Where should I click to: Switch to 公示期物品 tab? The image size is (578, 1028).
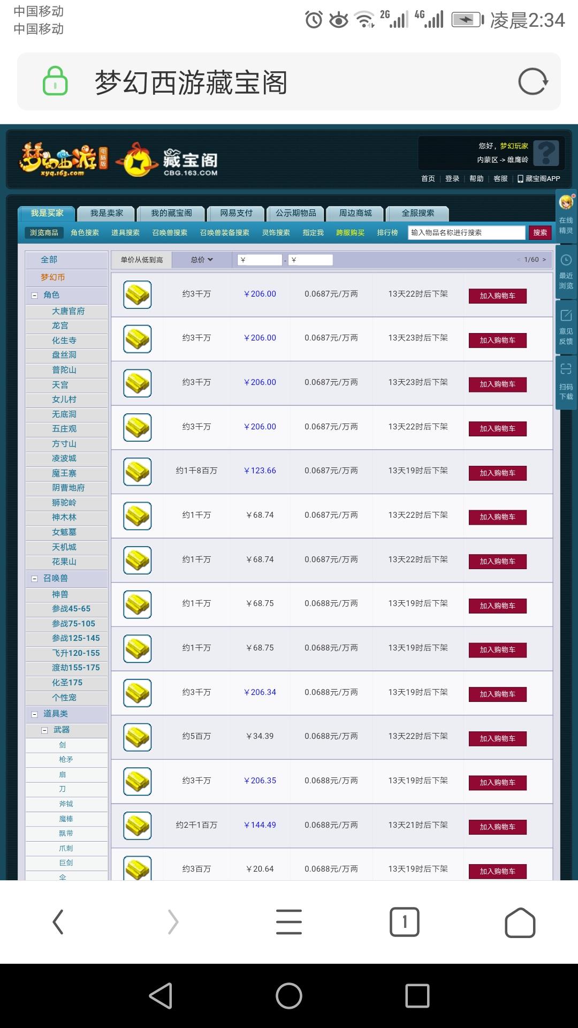(x=296, y=213)
